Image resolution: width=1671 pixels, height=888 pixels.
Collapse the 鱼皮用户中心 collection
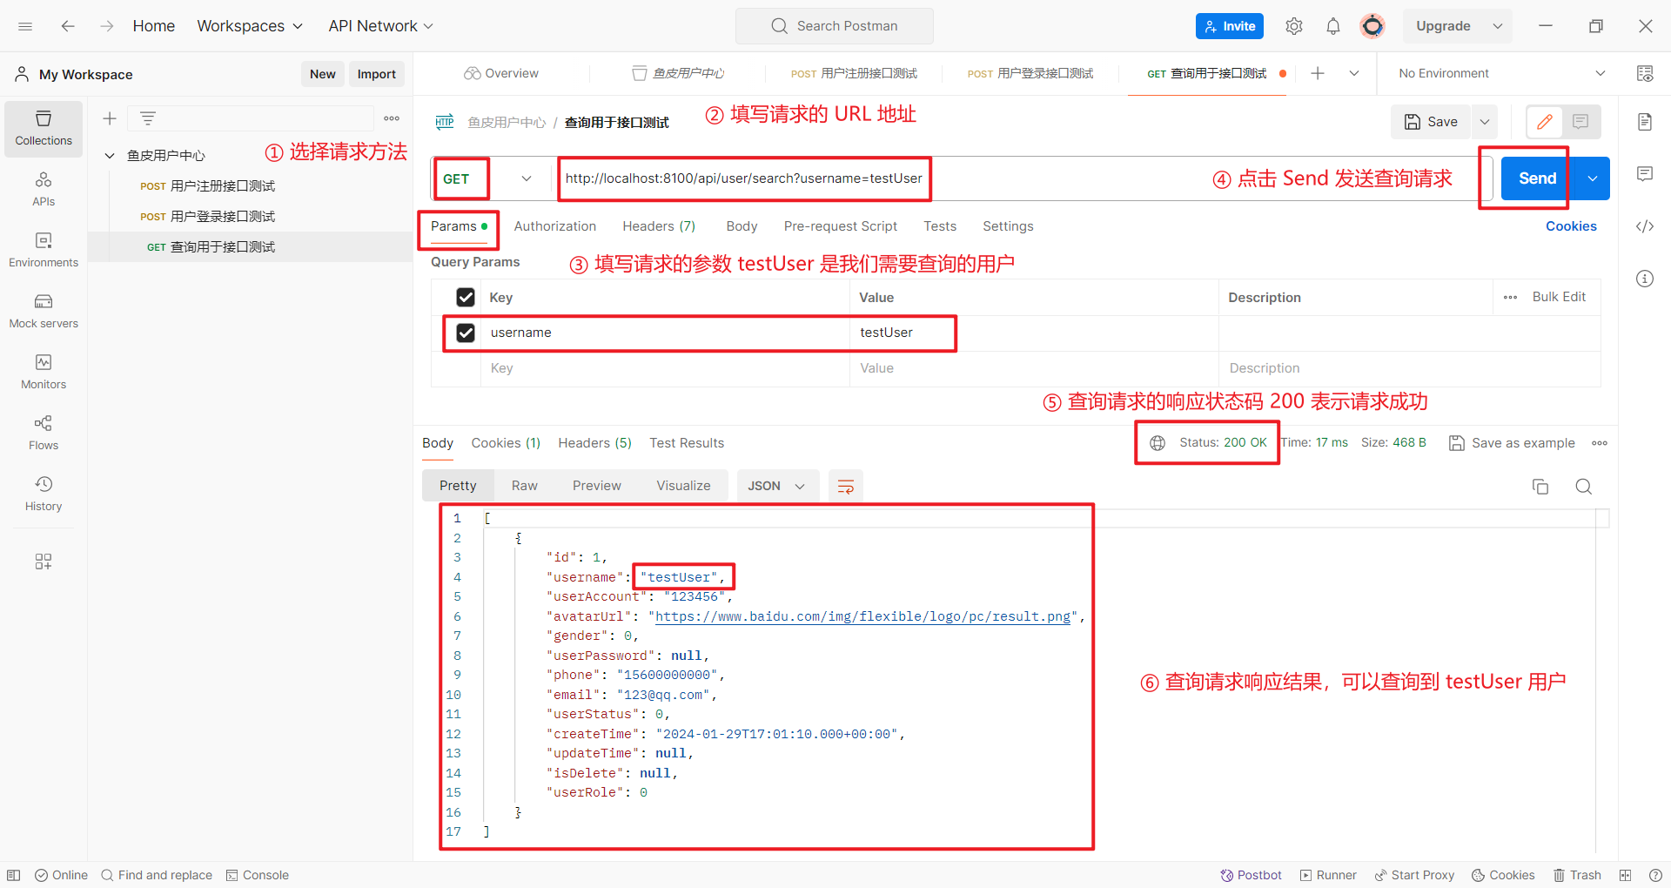[x=110, y=156]
